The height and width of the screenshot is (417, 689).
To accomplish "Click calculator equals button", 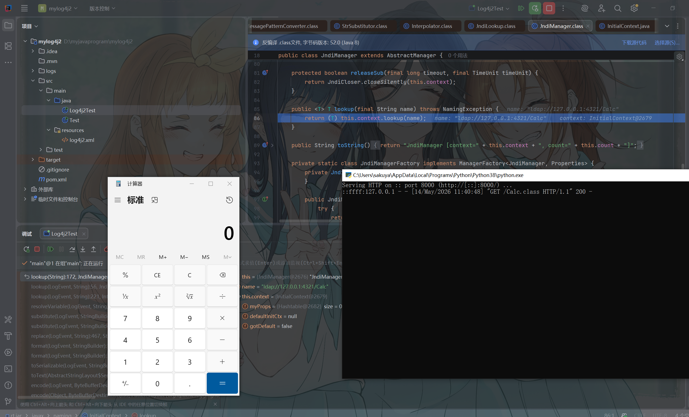I will [x=222, y=383].
